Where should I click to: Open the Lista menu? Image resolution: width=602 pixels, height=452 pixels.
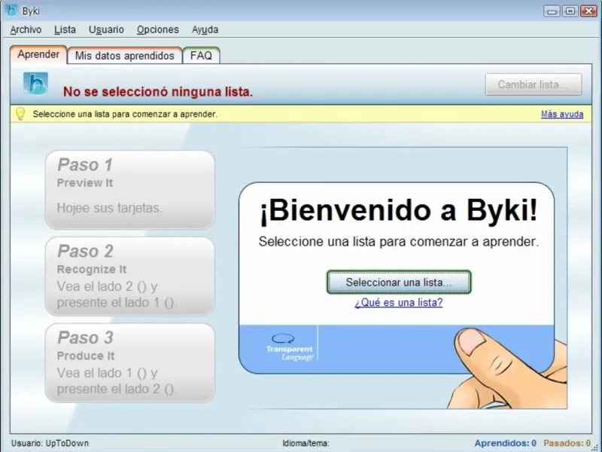click(65, 29)
